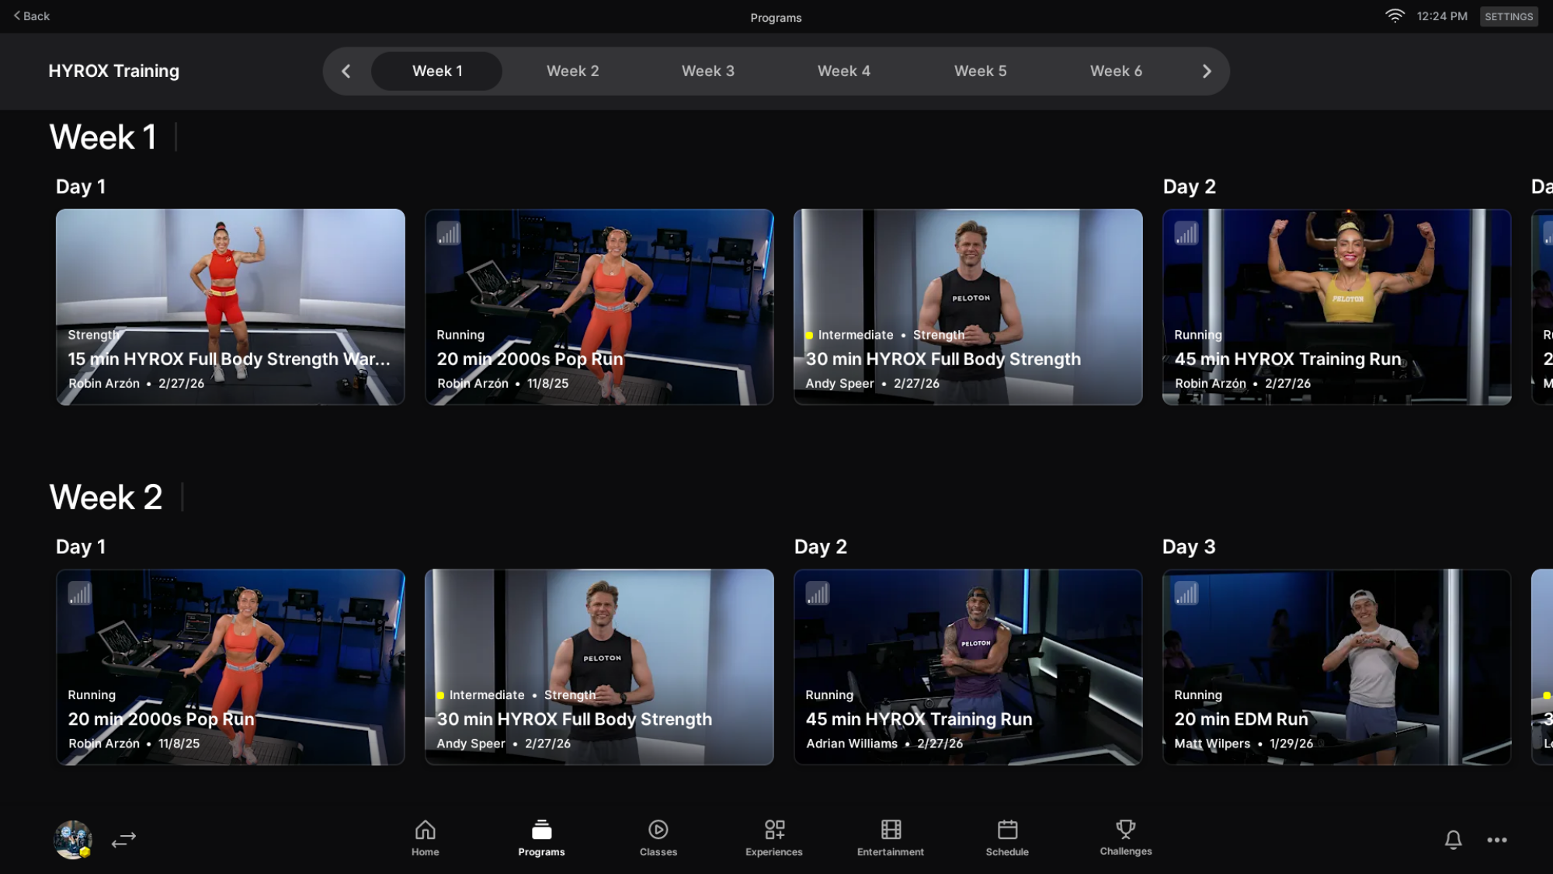Viewport: 1553px width, 874px height.
Task: Click the switch profile arrows icon
Action: pos(123,840)
